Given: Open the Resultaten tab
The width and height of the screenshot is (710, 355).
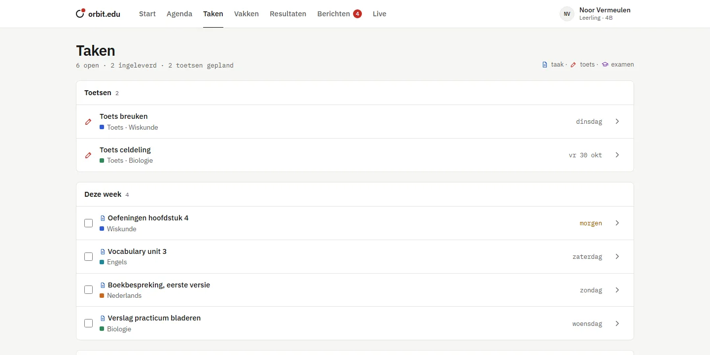Looking at the screenshot, I should pyautogui.click(x=288, y=14).
